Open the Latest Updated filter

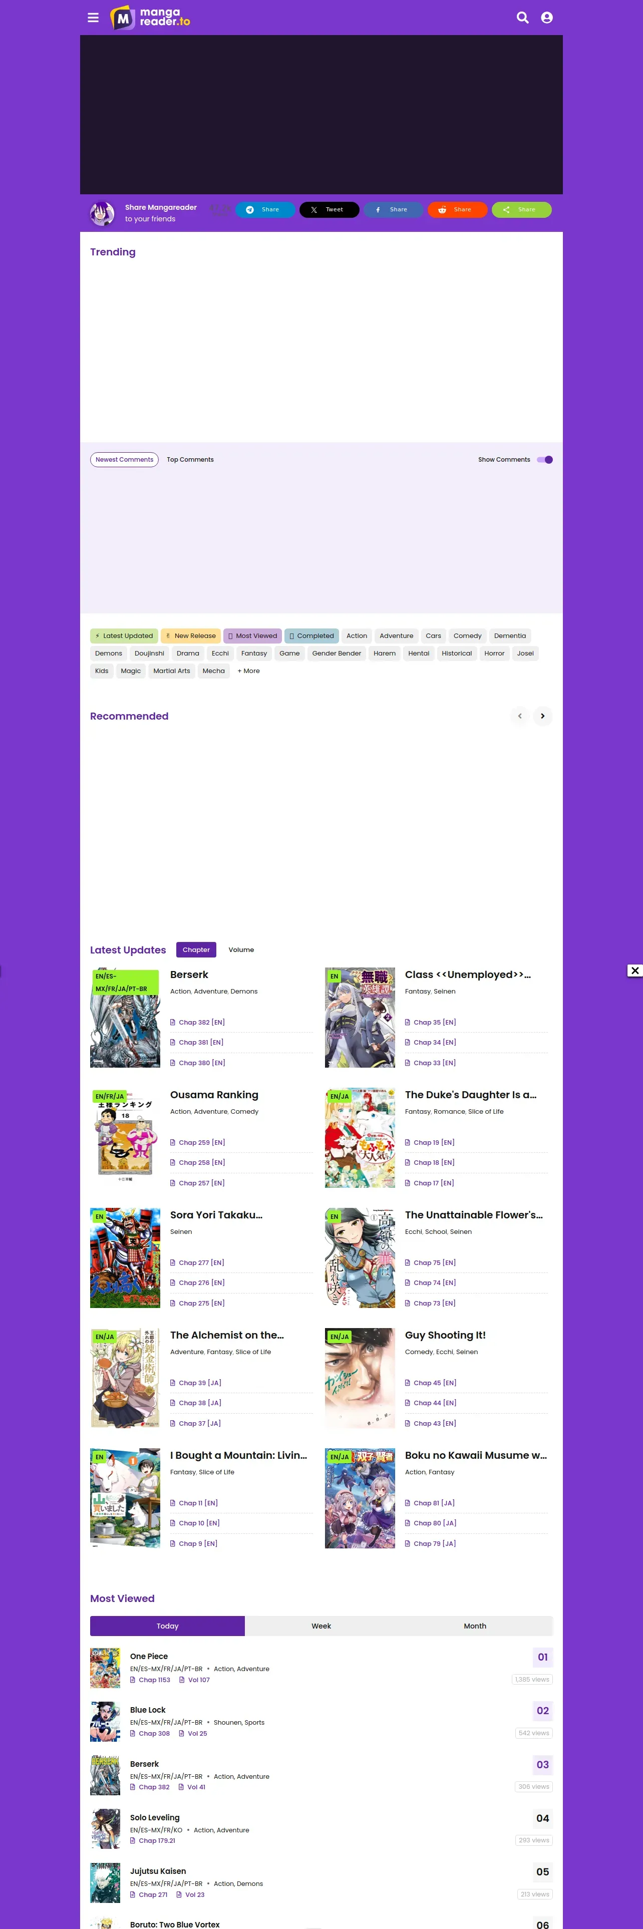tap(124, 636)
